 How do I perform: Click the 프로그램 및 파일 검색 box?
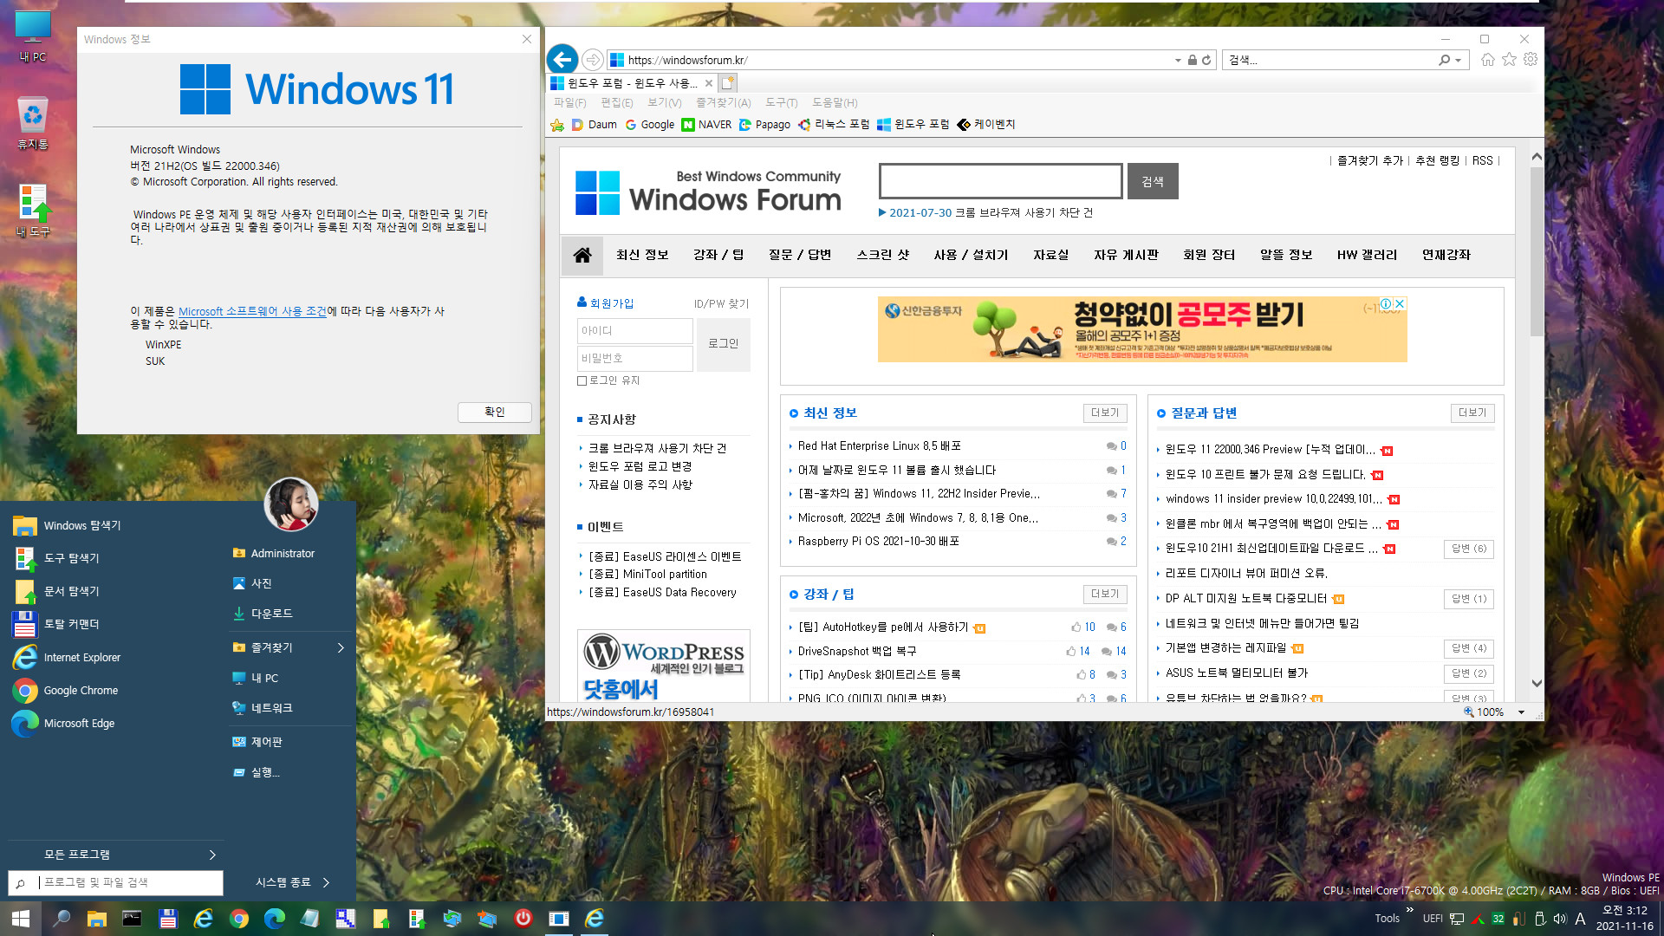[x=115, y=883]
